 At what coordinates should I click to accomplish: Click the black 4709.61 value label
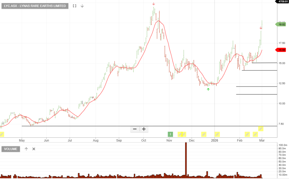click(282, 2)
